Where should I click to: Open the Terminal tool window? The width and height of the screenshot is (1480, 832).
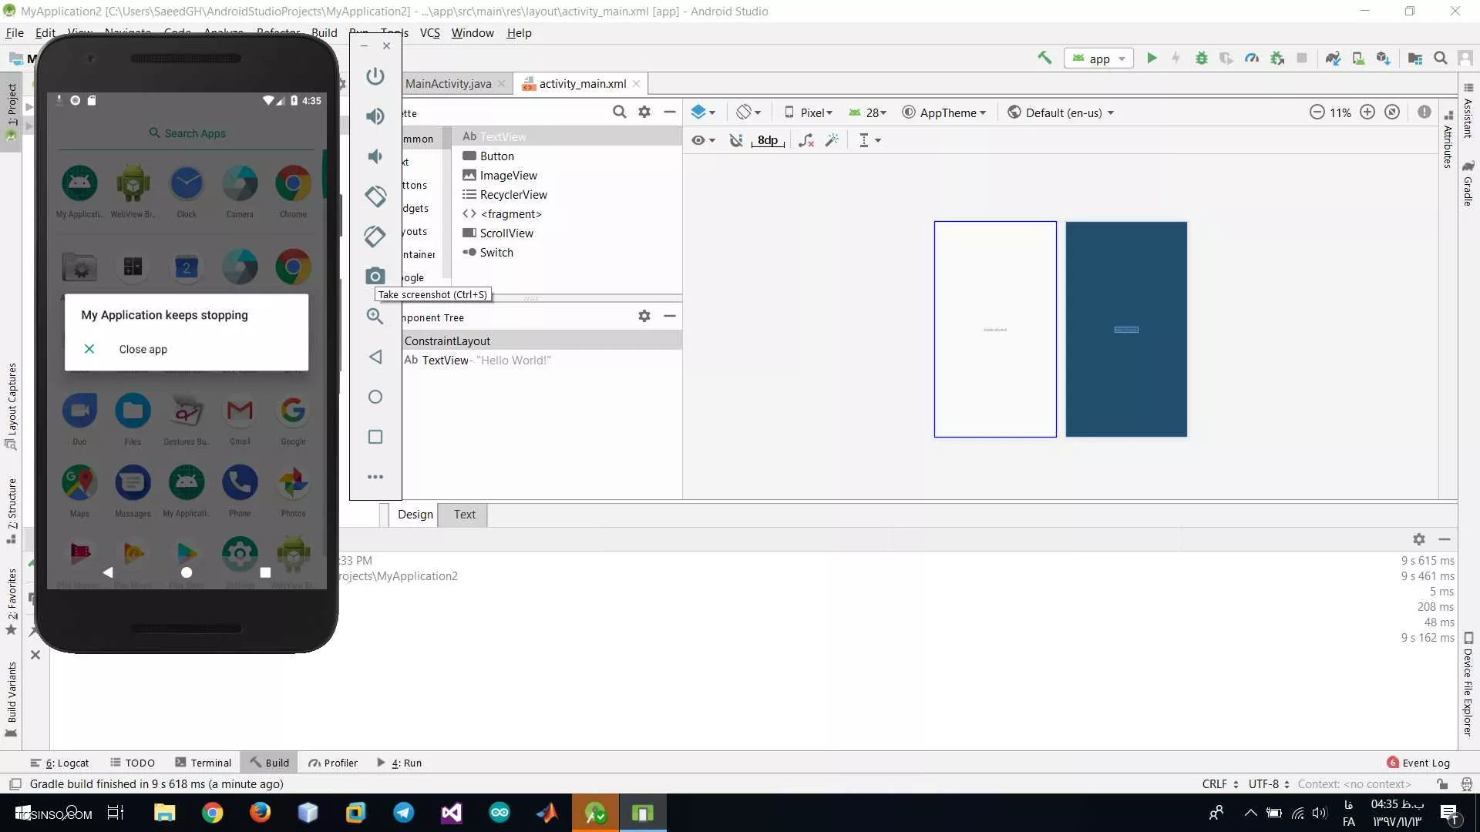pos(203,763)
